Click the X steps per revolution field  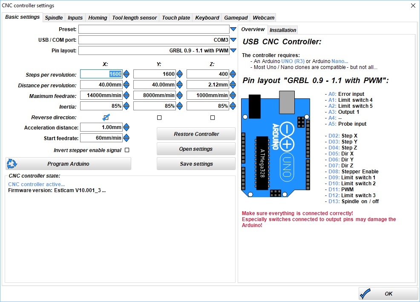[x=101, y=74]
